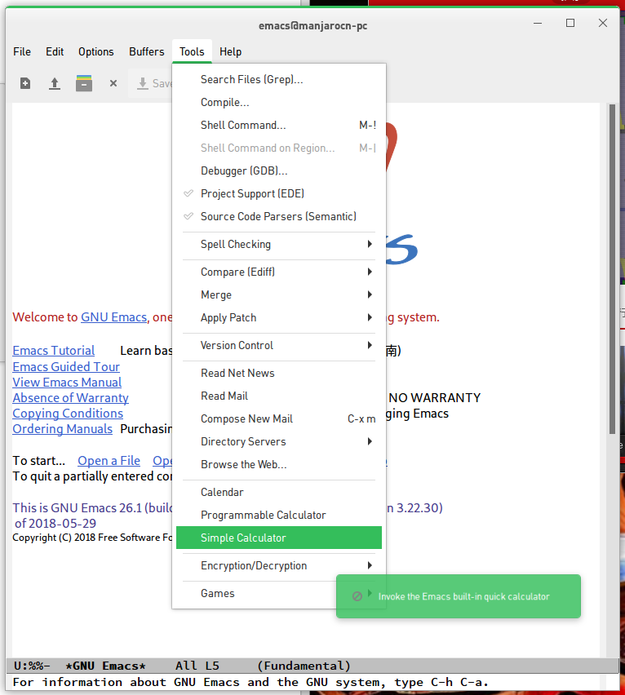Click the *GNU Emacs* buffer name in mode line
Screen dimensions: 625x695
[105, 666]
